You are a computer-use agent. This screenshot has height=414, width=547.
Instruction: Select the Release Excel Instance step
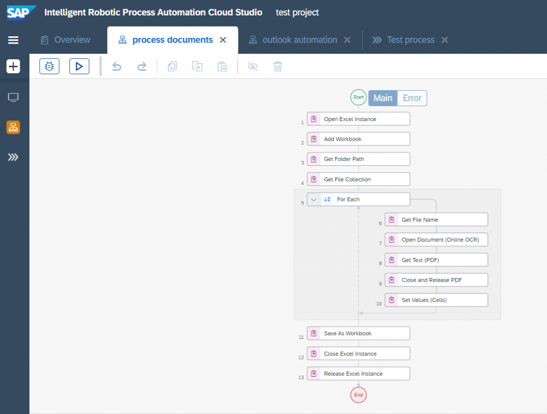click(358, 373)
